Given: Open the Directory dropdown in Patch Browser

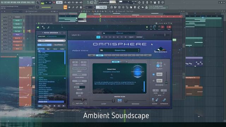Looking at the screenshot, I should click(52, 36).
